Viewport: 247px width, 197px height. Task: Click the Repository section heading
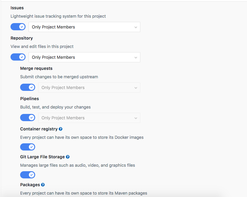(22, 38)
